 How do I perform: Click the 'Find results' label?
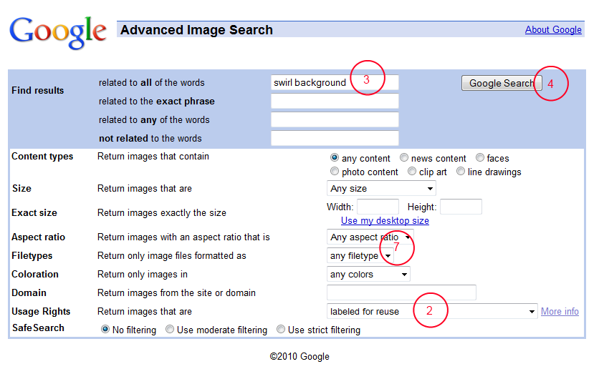tap(37, 90)
